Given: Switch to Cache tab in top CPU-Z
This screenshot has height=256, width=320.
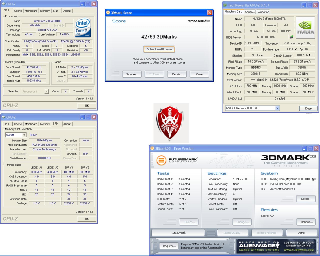Looking at the screenshot, I should coord(18,11).
